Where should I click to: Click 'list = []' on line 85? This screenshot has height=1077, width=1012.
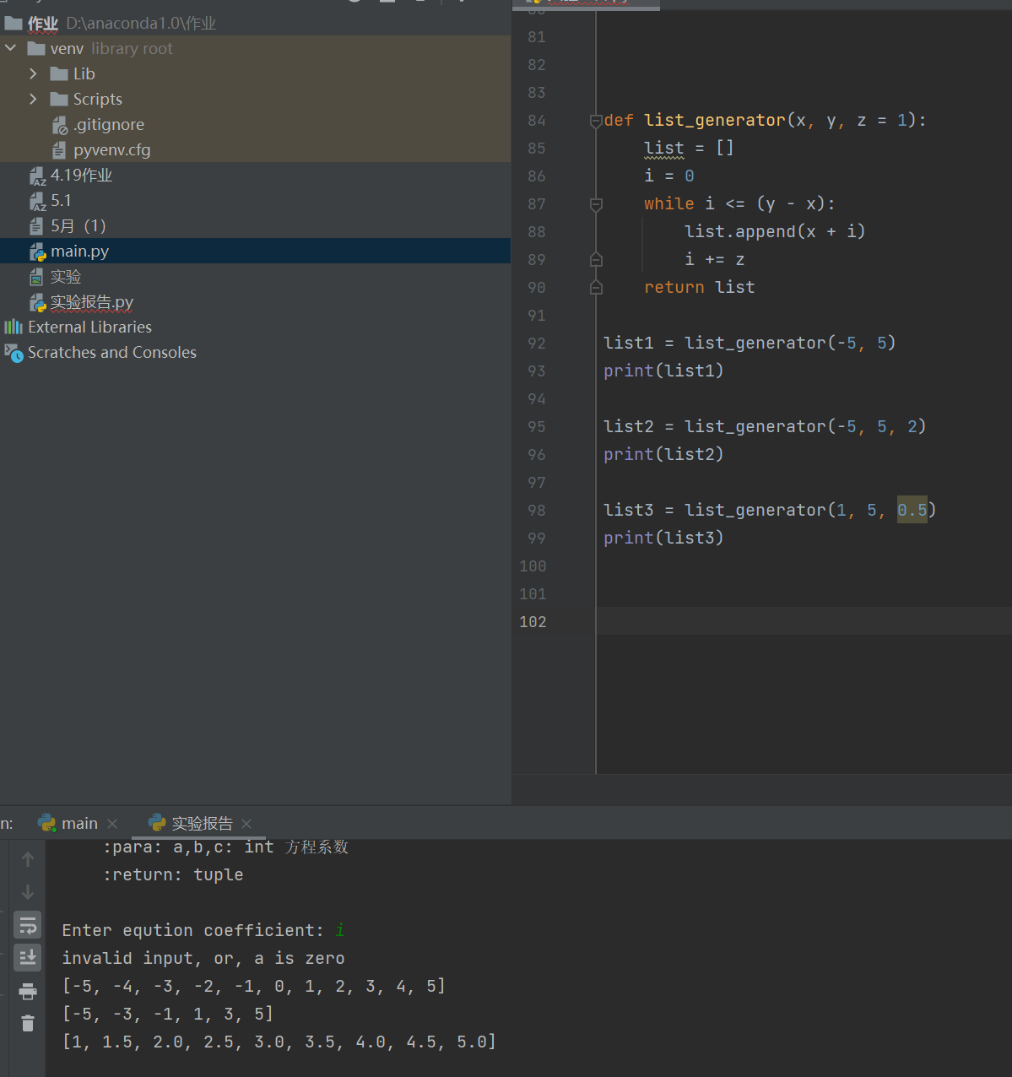tap(689, 149)
